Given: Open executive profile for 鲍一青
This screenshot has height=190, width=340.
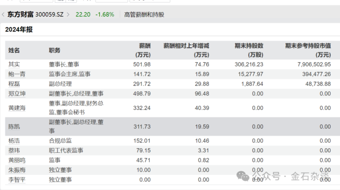Looking at the screenshot, I should click(17, 74).
